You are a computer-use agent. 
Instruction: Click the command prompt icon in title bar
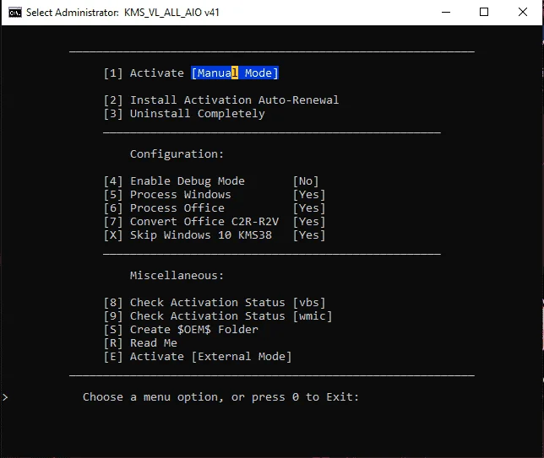click(15, 13)
